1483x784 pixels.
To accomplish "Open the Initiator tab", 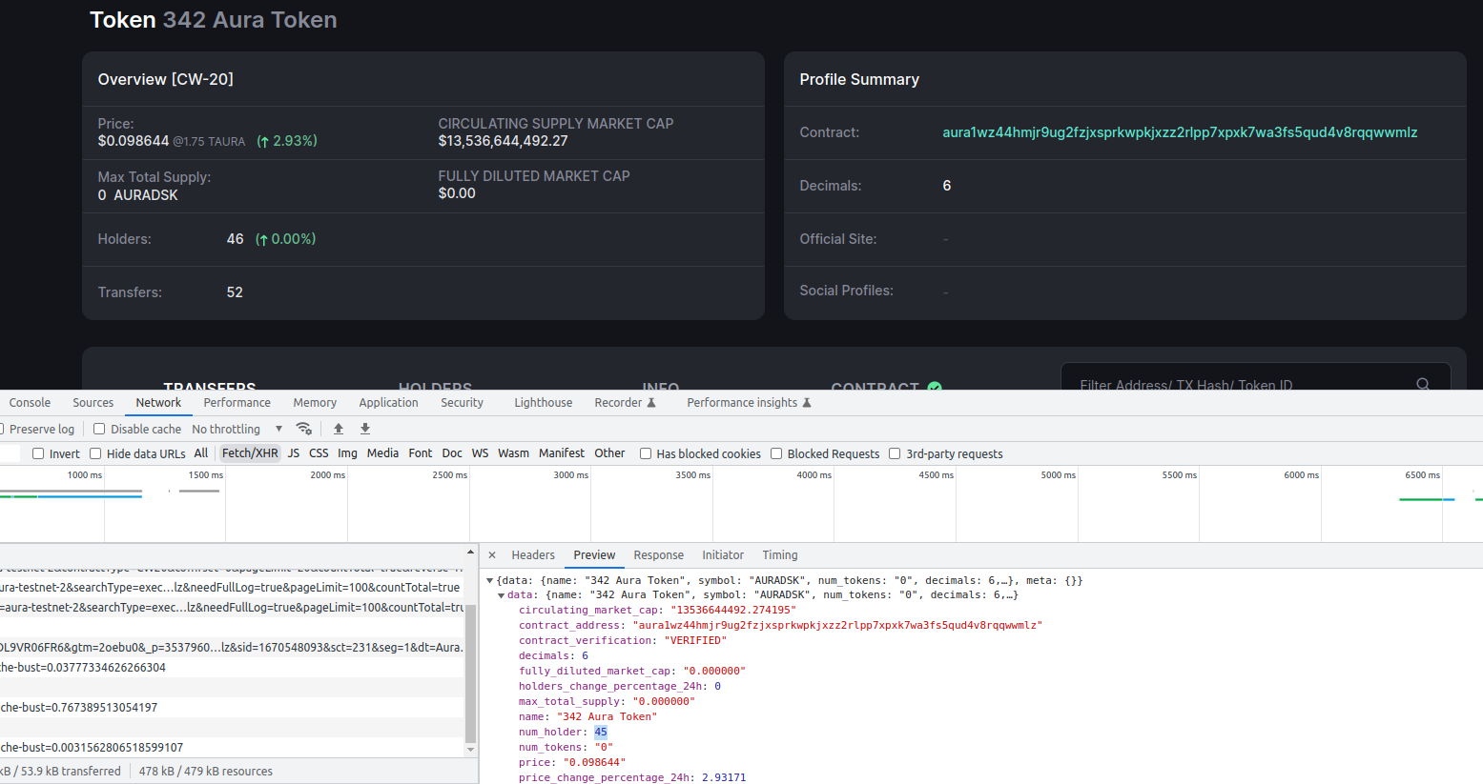I will 723,555.
